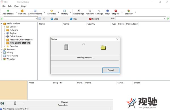Click the station details icon beside the combo box
This screenshot has height=110, width=170.
(40, 19)
